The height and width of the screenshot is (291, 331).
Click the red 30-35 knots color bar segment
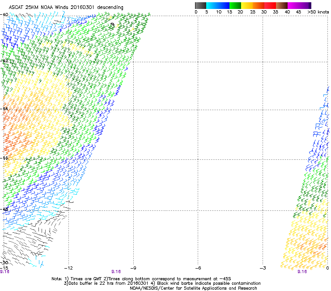pos(270,5)
